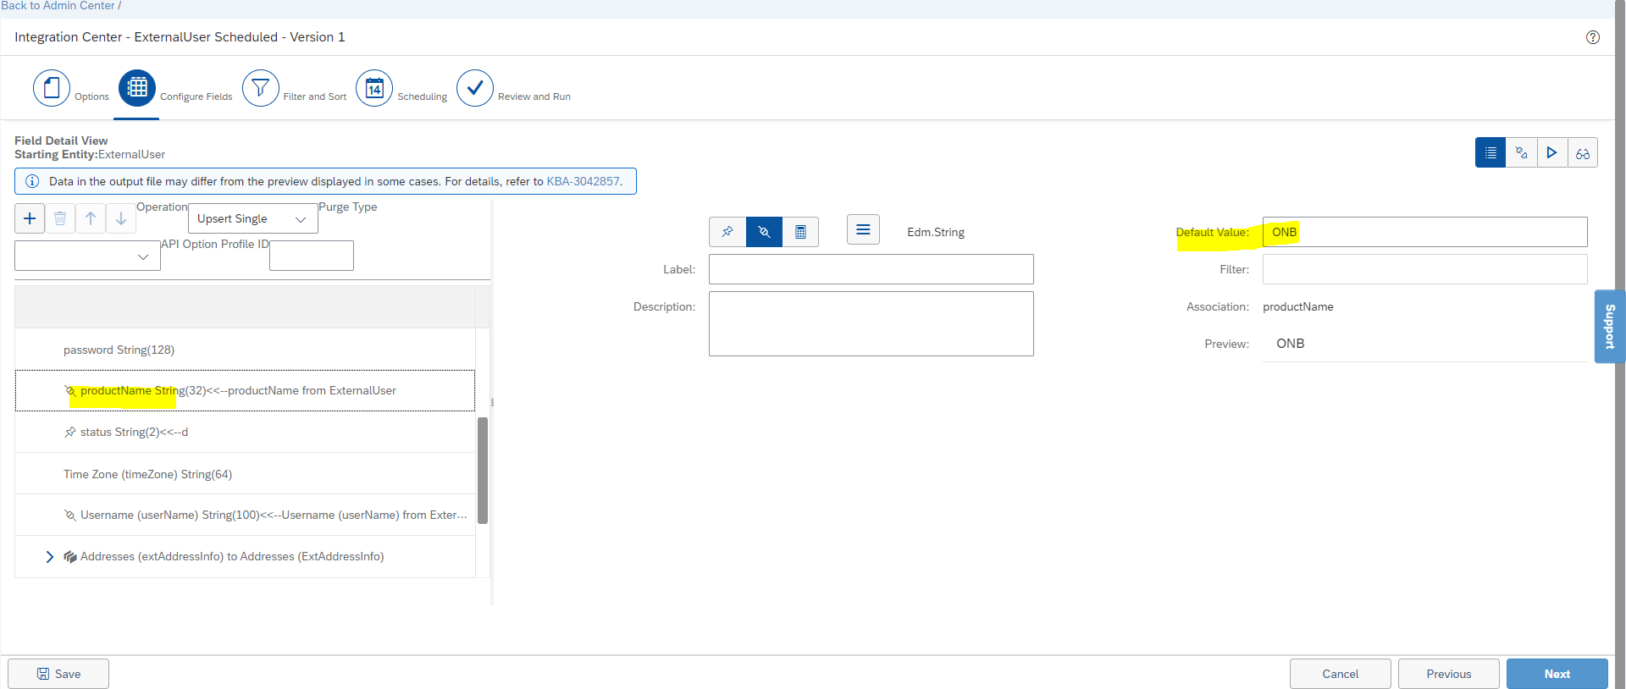This screenshot has height=689, width=1626.
Task: Click the Next button
Action: (1557, 674)
